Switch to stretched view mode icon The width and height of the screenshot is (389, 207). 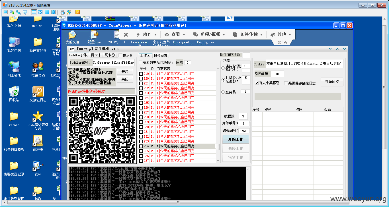click(40, 12)
